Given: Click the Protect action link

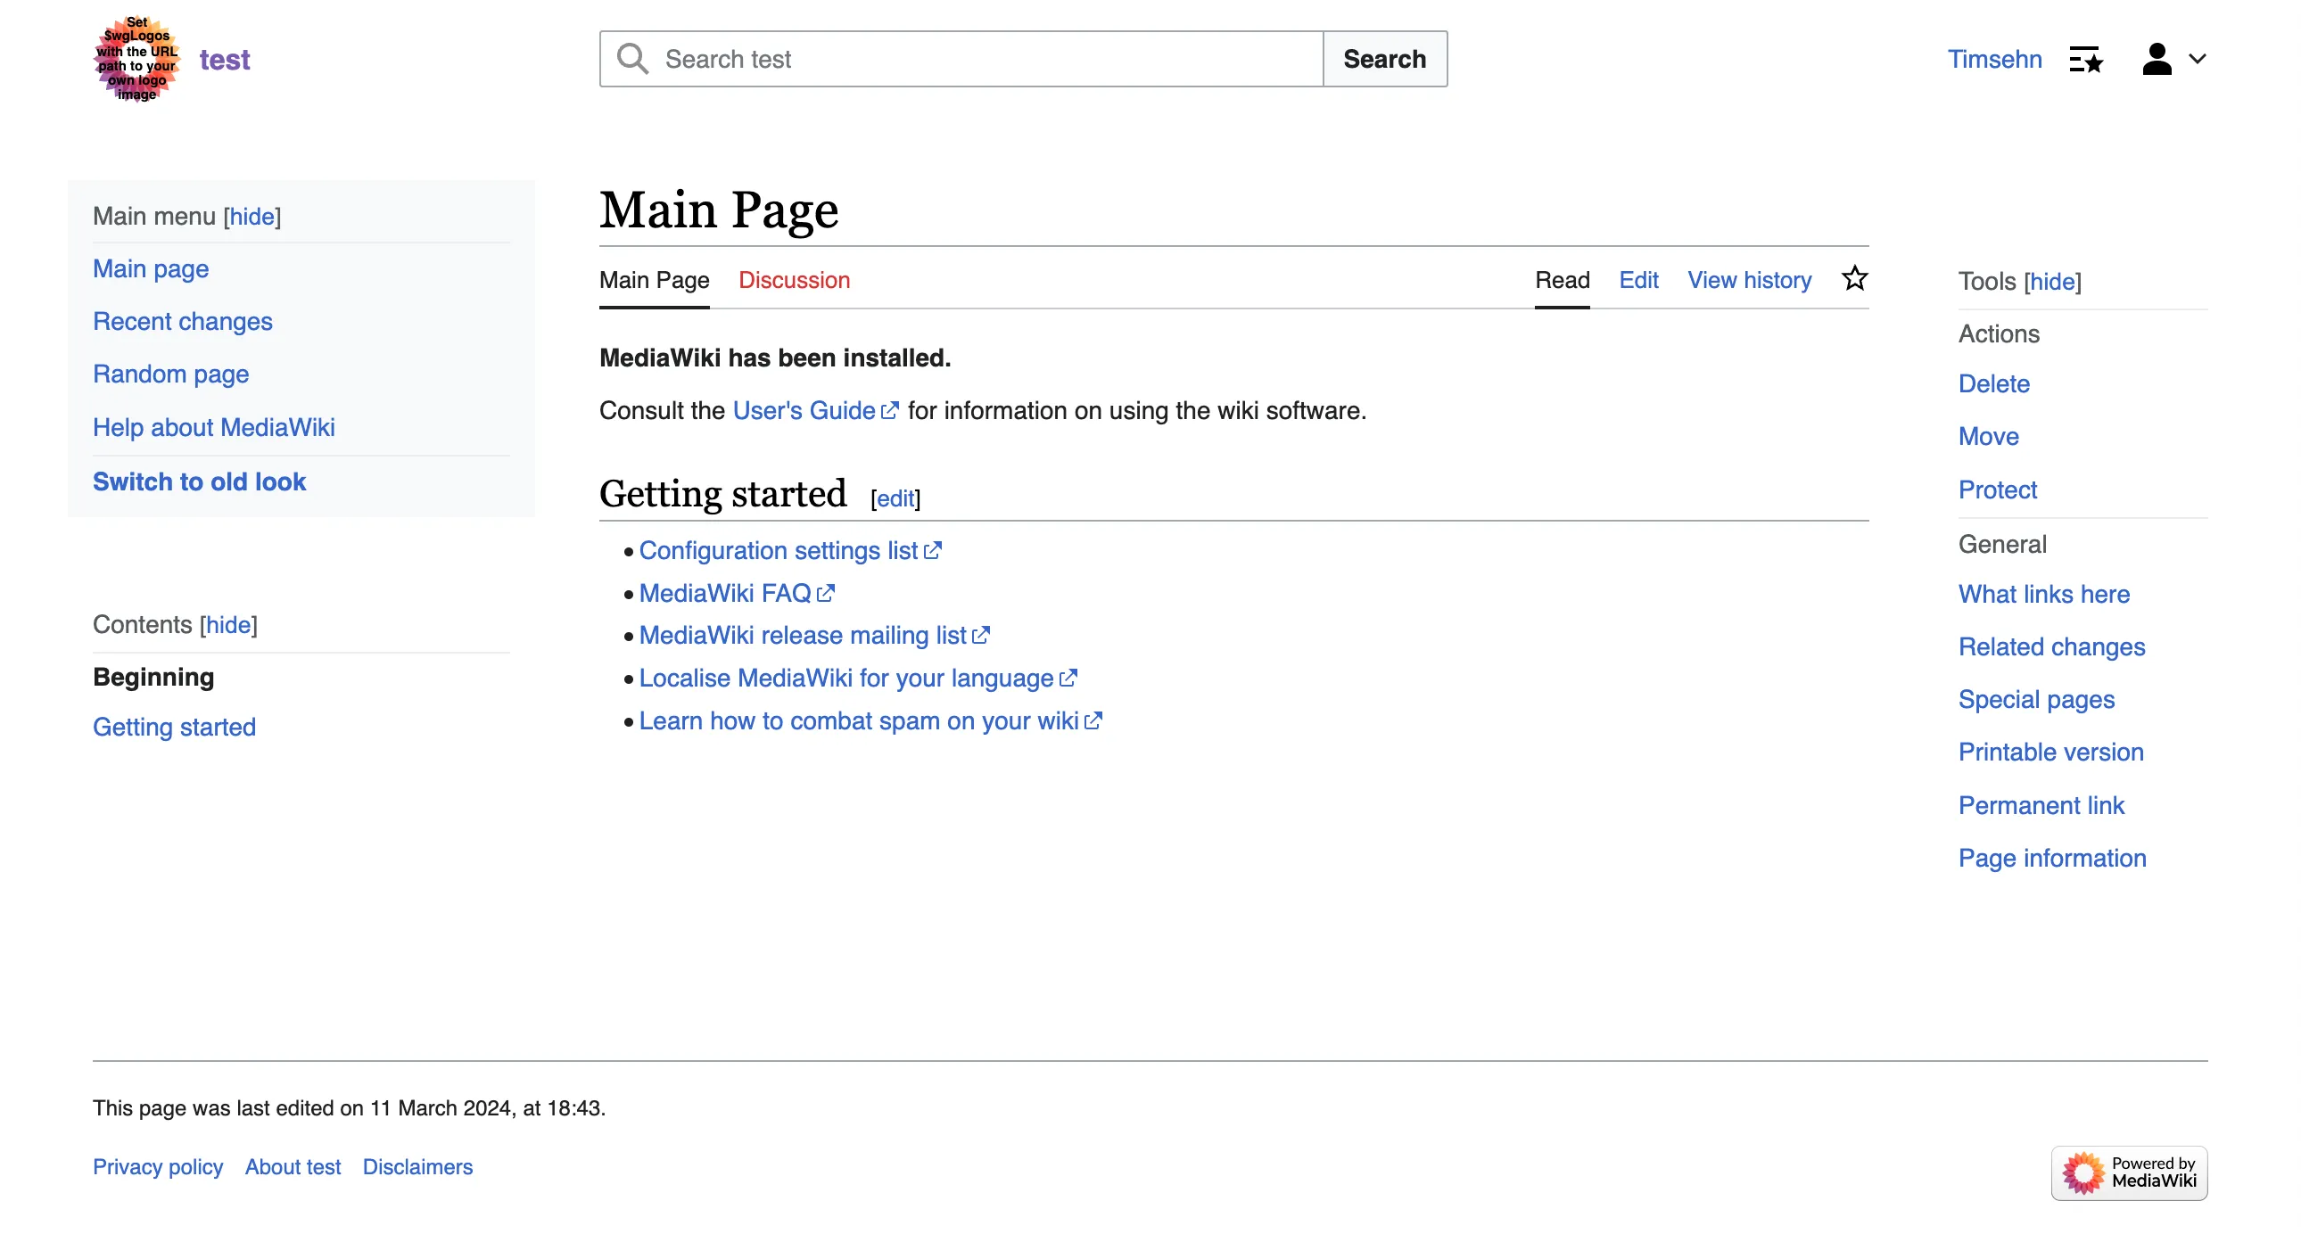Looking at the screenshot, I should coord(1997,490).
